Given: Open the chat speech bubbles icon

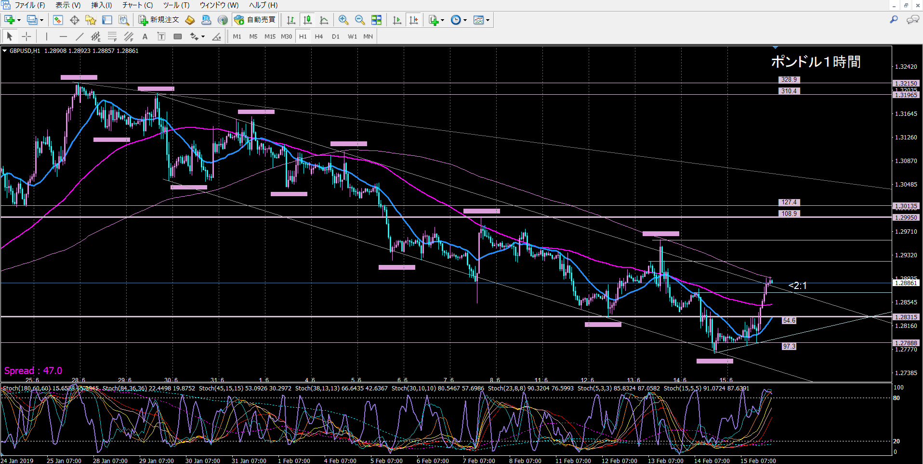Looking at the screenshot, I should (912, 20).
